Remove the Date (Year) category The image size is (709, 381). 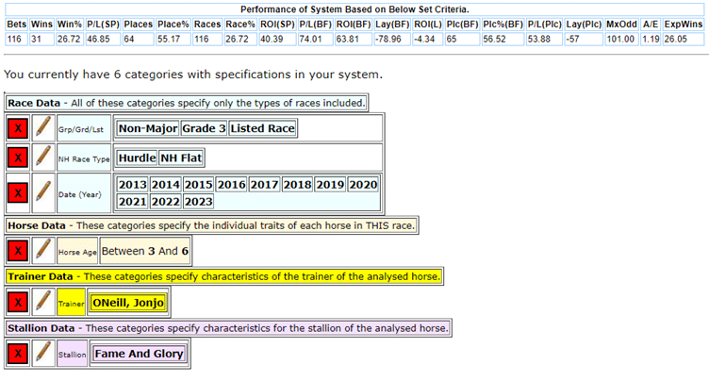pos(18,193)
